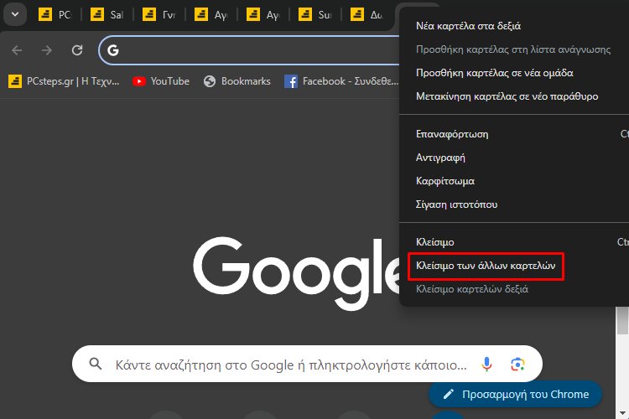Click the magnifier icon in search box
Viewport: 629px width, 419px height.
(x=96, y=364)
